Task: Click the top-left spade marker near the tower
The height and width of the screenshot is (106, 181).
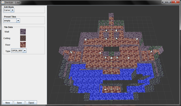Action: click(x=106, y=31)
